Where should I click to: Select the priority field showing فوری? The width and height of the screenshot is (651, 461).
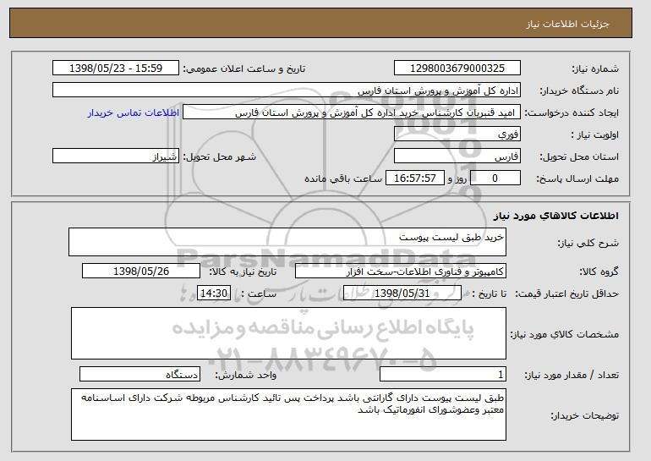(x=457, y=134)
